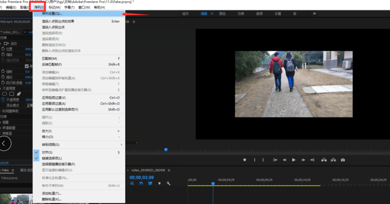Open the 编辑 workspace panel menu

pos(212,14)
